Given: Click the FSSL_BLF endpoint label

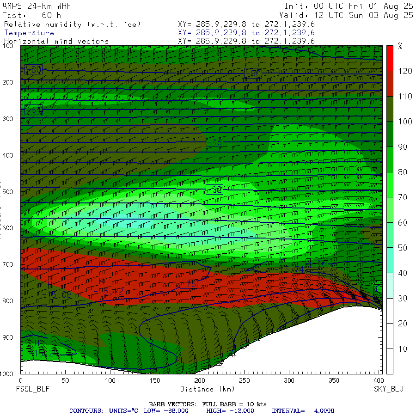Looking at the screenshot, I should pyautogui.click(x=33, y=389).
